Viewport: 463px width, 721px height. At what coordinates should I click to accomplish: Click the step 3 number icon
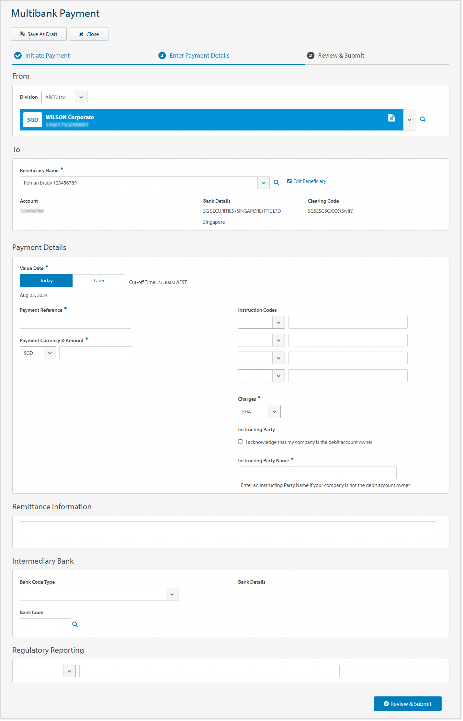(x=311, y=55)
